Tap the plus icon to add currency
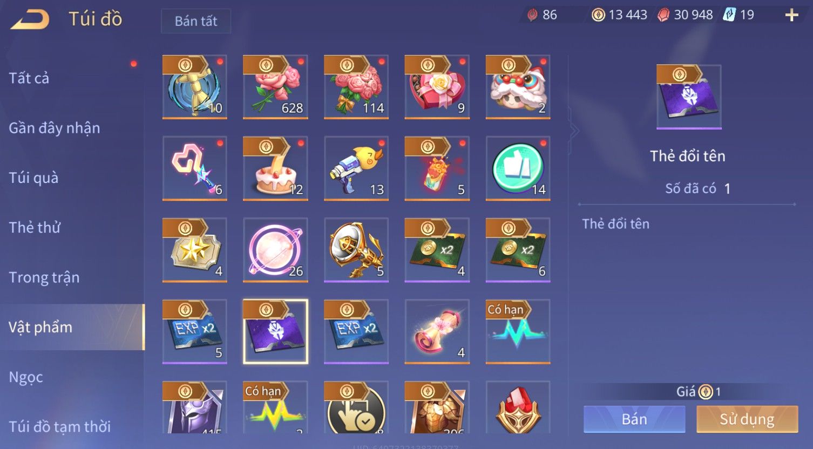 point(791,15)
